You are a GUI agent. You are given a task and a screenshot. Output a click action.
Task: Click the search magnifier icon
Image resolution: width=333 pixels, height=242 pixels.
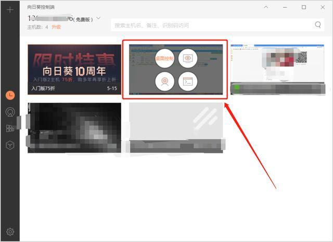[x=318, y=25]
